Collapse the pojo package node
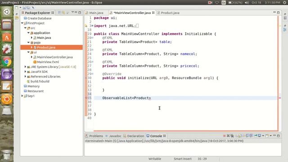 click(28, 42)
